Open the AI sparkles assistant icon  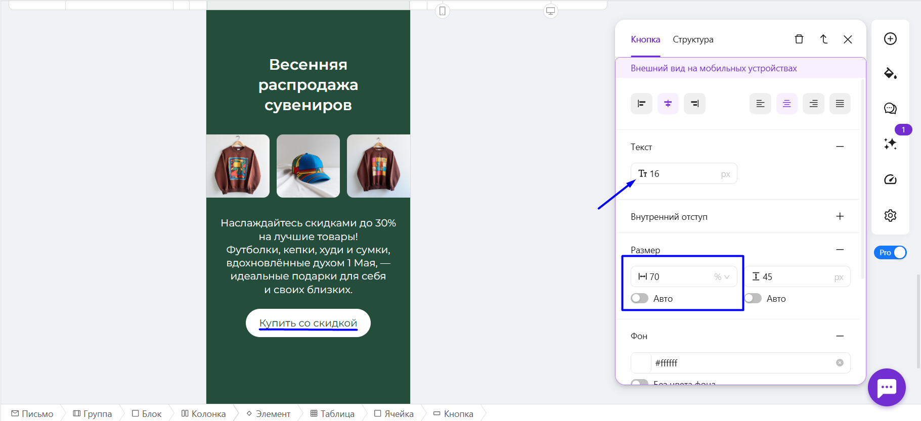[890, 144]
